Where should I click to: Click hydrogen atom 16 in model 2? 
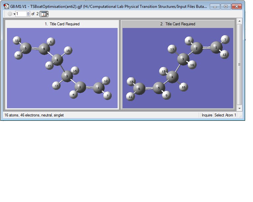[183, 87]
